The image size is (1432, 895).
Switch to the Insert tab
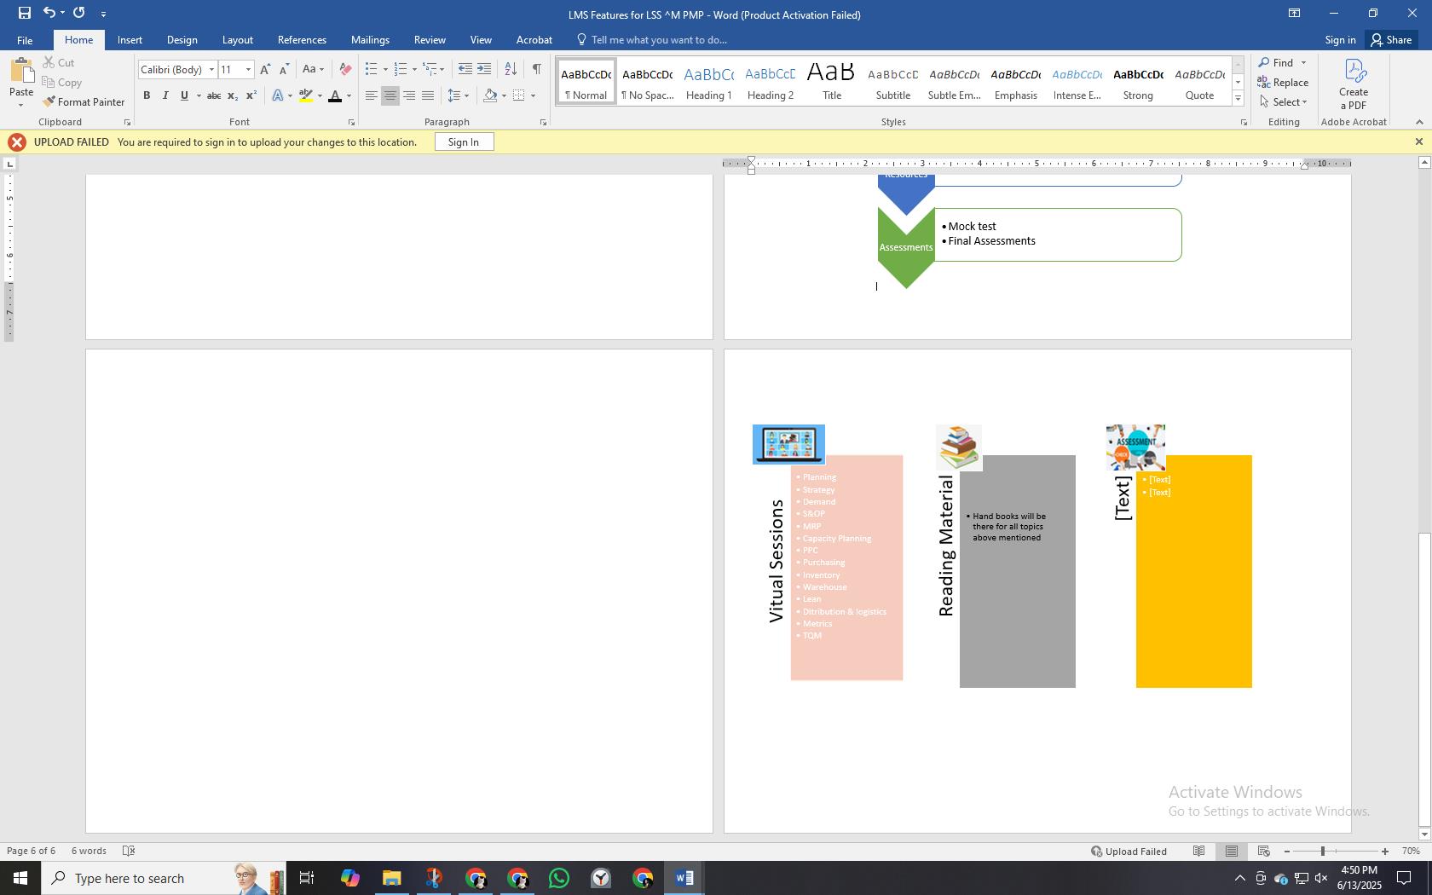pos(130,40)
